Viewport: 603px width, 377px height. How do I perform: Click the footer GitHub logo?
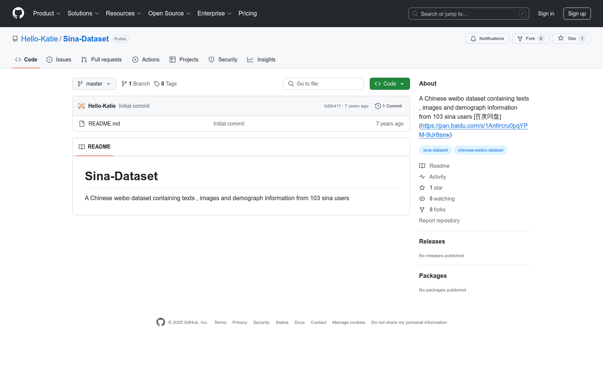[161, 322]
